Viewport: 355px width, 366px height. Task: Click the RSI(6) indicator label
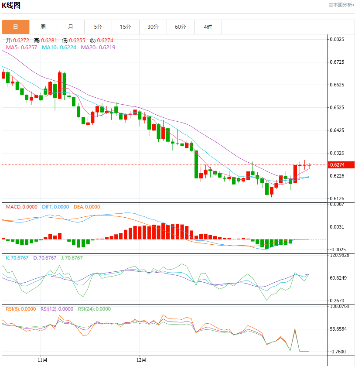pyautogui.click(x=21, y=309)
